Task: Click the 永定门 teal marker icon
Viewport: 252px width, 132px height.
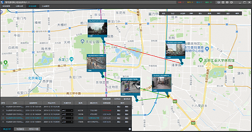Action: 72,59
